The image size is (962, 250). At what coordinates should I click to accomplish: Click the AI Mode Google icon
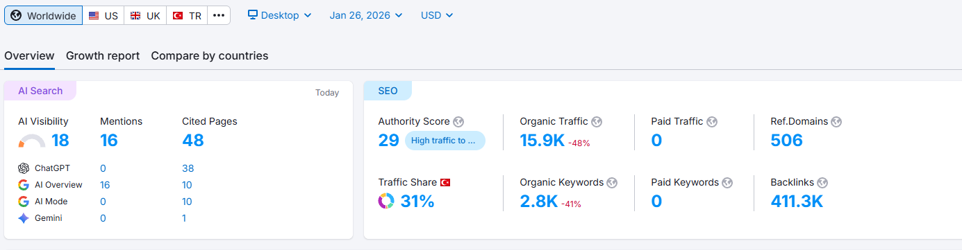coord(24,202)
